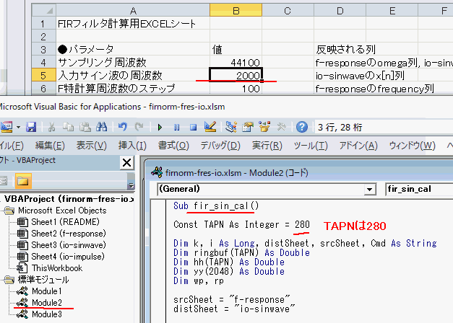Image resolution: width=453 pixels, height=323 pixels.
Task: Open the 実行(R) menu
Action: [267, 146]
